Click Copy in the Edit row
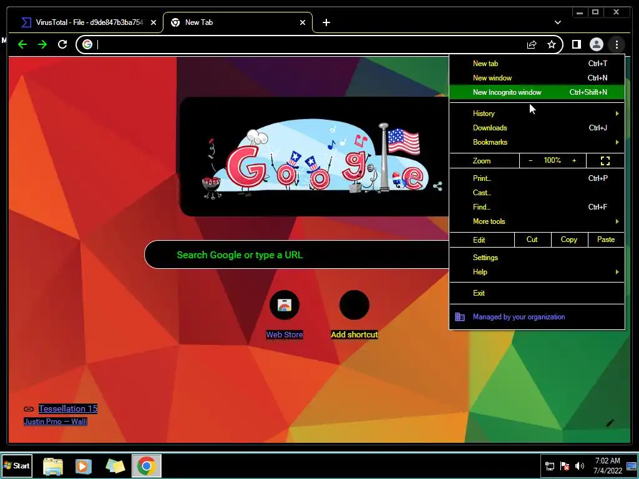 pyautogui.click(x=569, y=239)
